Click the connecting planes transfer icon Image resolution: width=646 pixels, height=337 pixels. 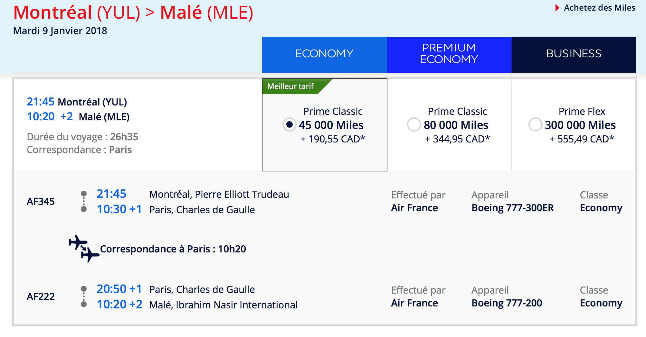point(83,248)
